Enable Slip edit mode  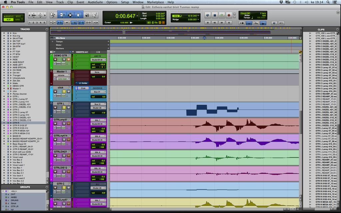click(x=8, y=20)
